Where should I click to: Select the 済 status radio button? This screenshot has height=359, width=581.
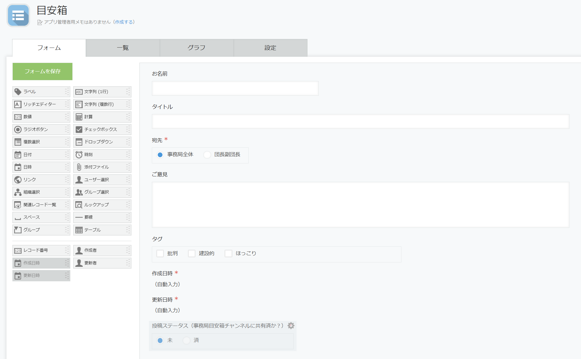(x=186, y=340)
